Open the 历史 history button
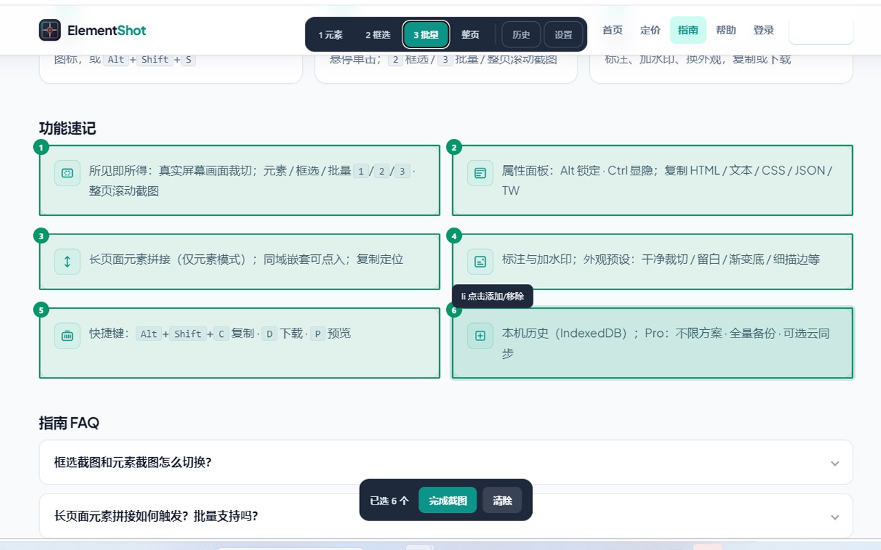 click(521, 35)
